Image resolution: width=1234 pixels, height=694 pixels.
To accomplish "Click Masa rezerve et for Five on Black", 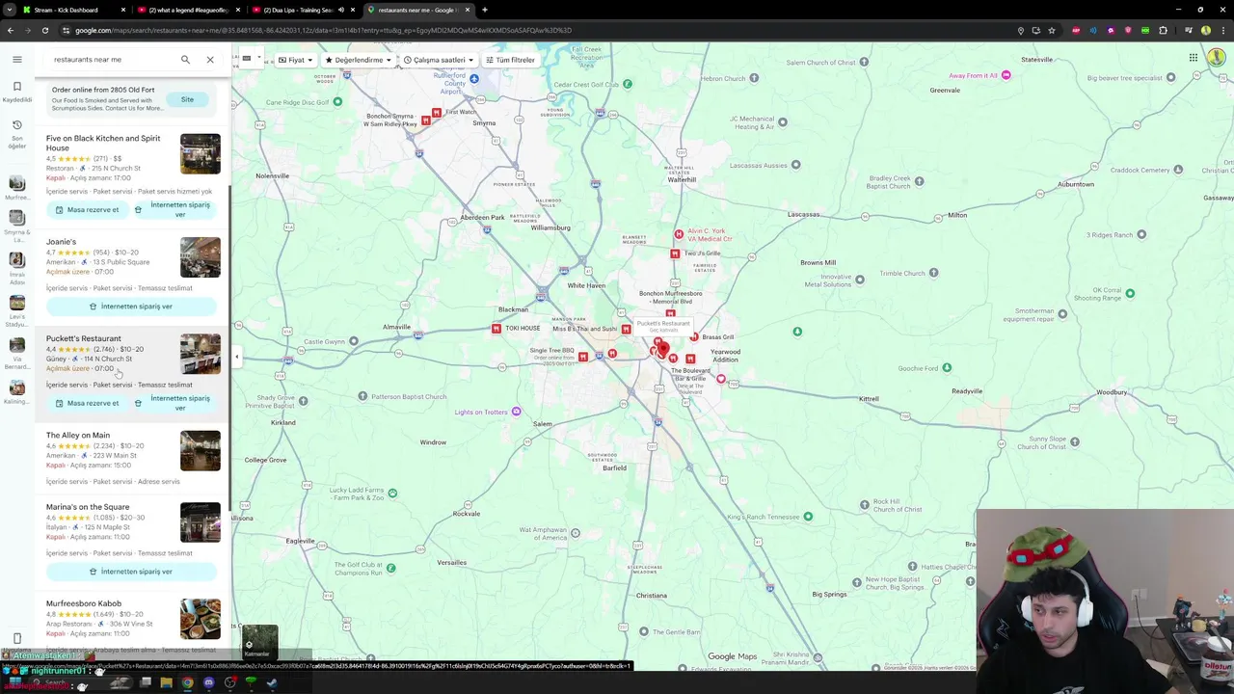I will pos(87,210).
